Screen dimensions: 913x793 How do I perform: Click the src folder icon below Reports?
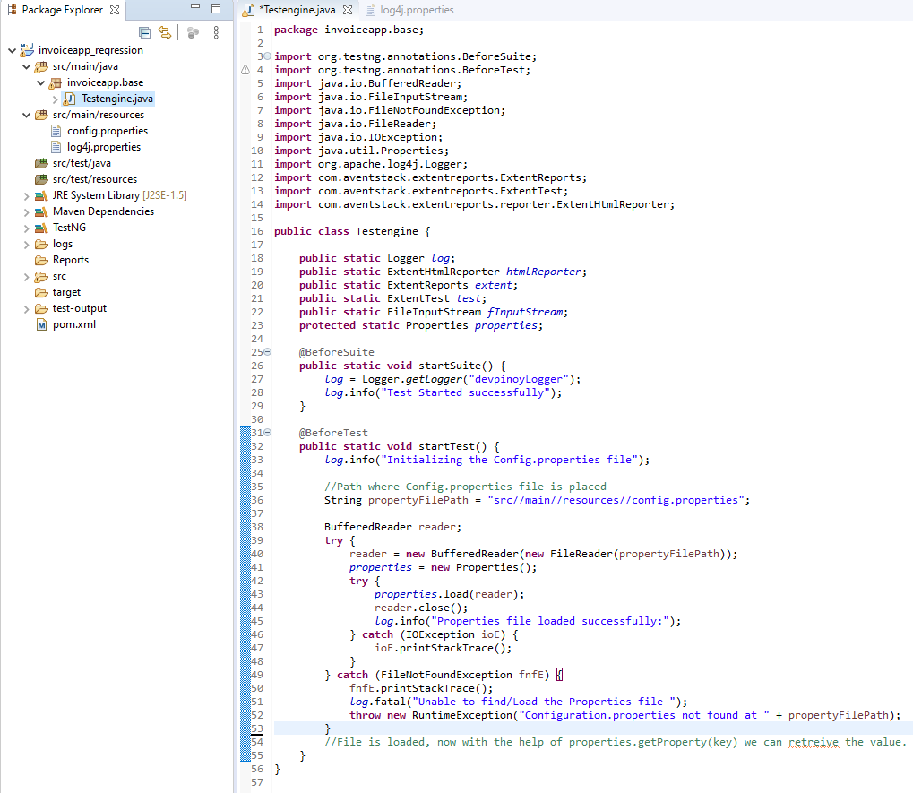[41, 276]
